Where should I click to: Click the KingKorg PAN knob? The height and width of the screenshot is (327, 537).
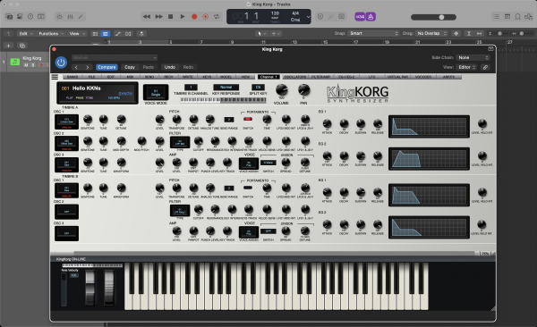pos(303,90)
